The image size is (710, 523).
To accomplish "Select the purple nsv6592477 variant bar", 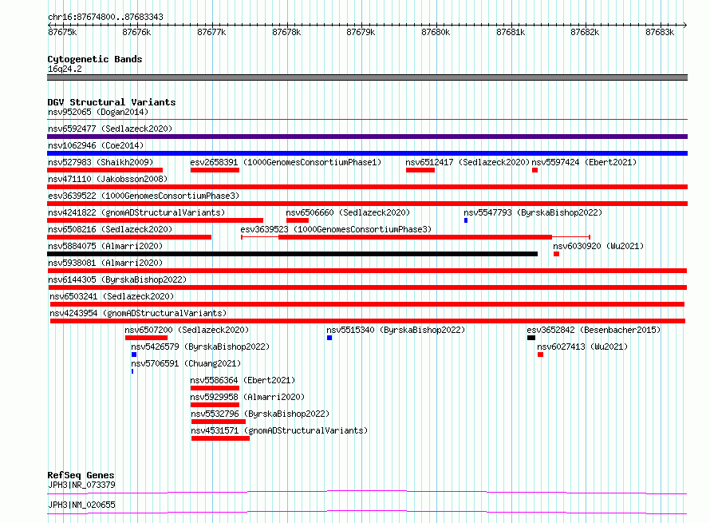I will (367, 137).
